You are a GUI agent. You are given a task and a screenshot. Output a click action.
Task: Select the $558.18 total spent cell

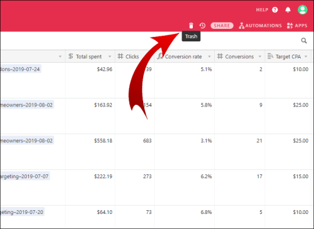tap(90, 152)
